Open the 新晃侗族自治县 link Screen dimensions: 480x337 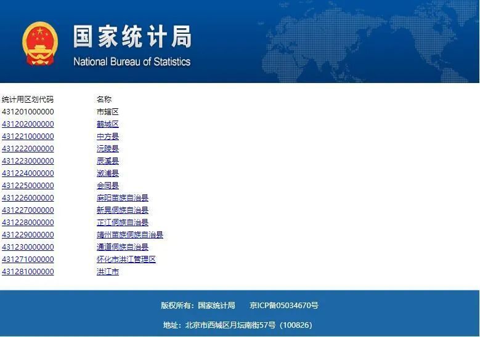[x=123, y=210]
